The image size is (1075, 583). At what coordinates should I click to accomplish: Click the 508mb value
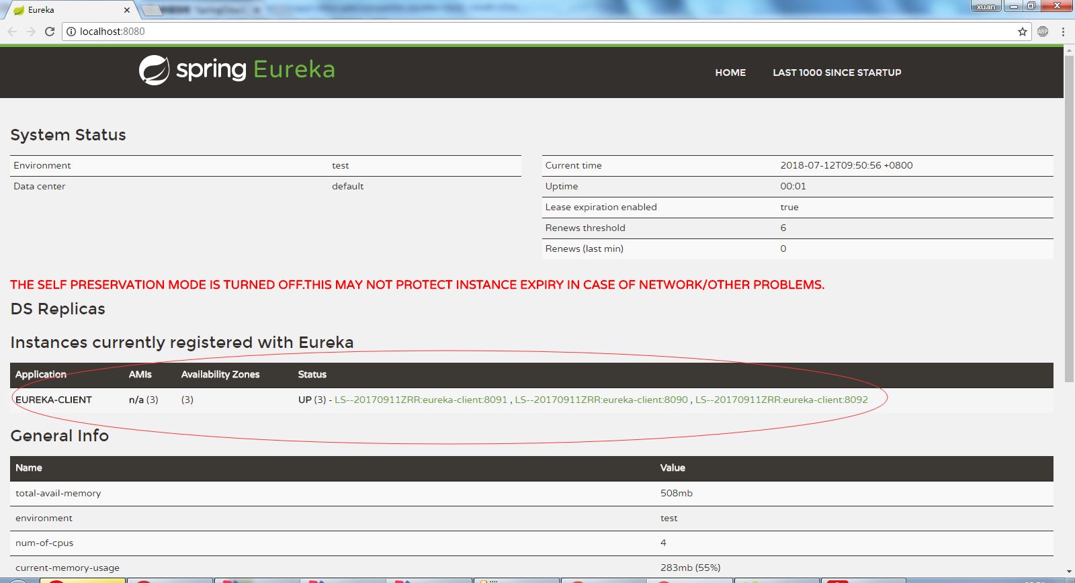pos(677,493)
